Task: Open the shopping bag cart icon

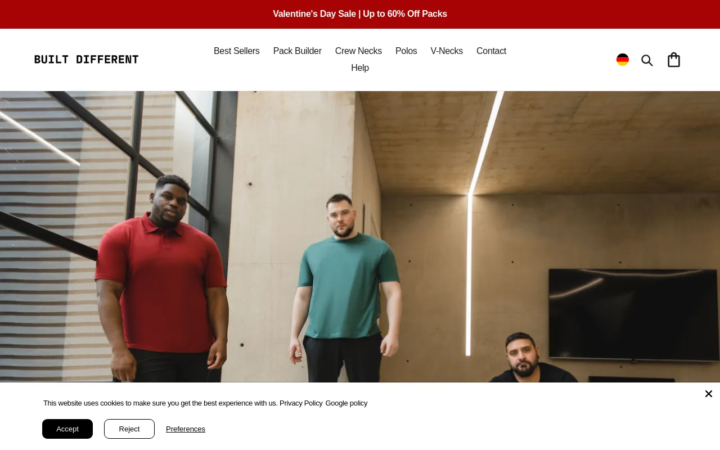Action: click(674, 60)
